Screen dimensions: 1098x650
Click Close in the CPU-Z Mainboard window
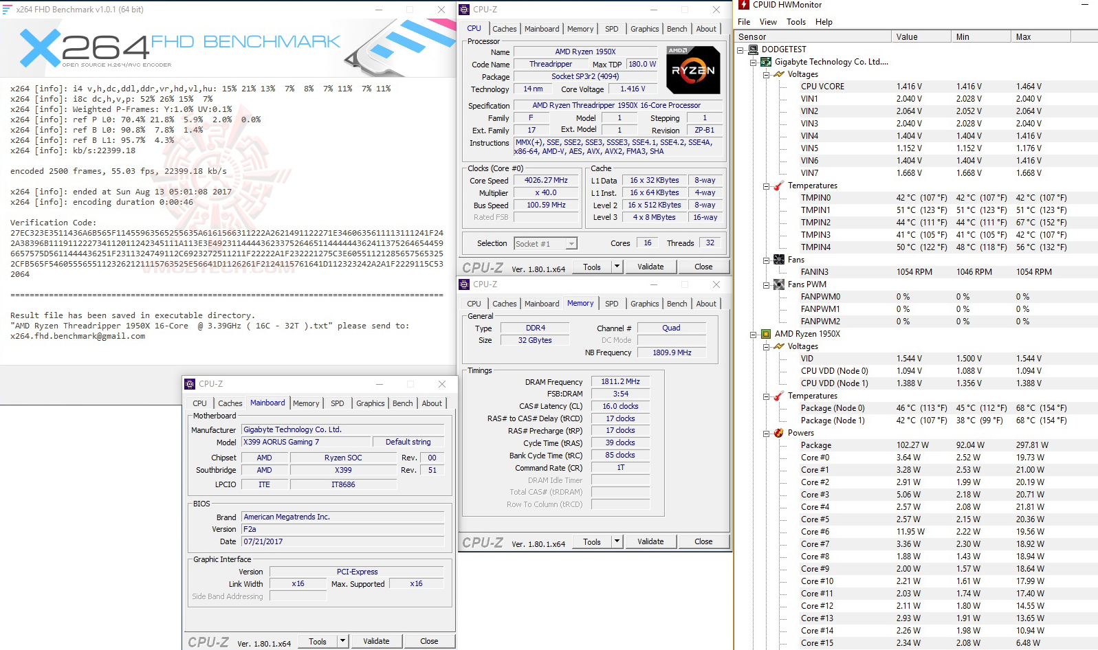pos(429,641)
